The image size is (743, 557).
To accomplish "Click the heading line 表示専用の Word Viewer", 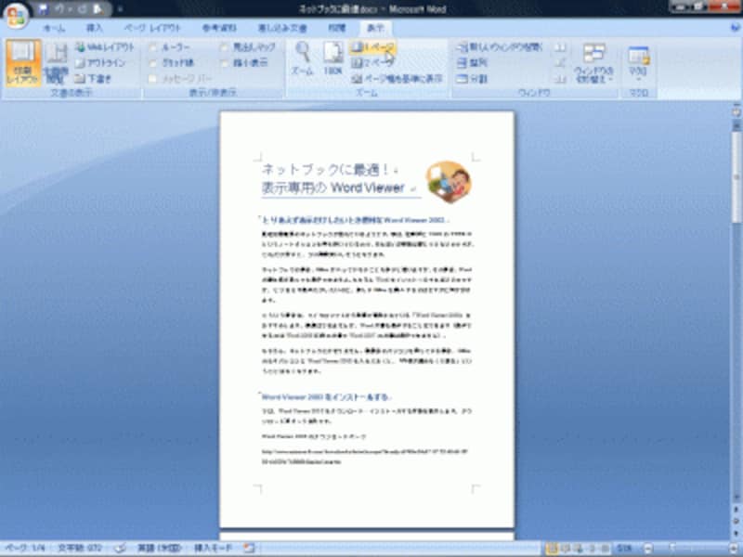I will click(x=333, y=188).
